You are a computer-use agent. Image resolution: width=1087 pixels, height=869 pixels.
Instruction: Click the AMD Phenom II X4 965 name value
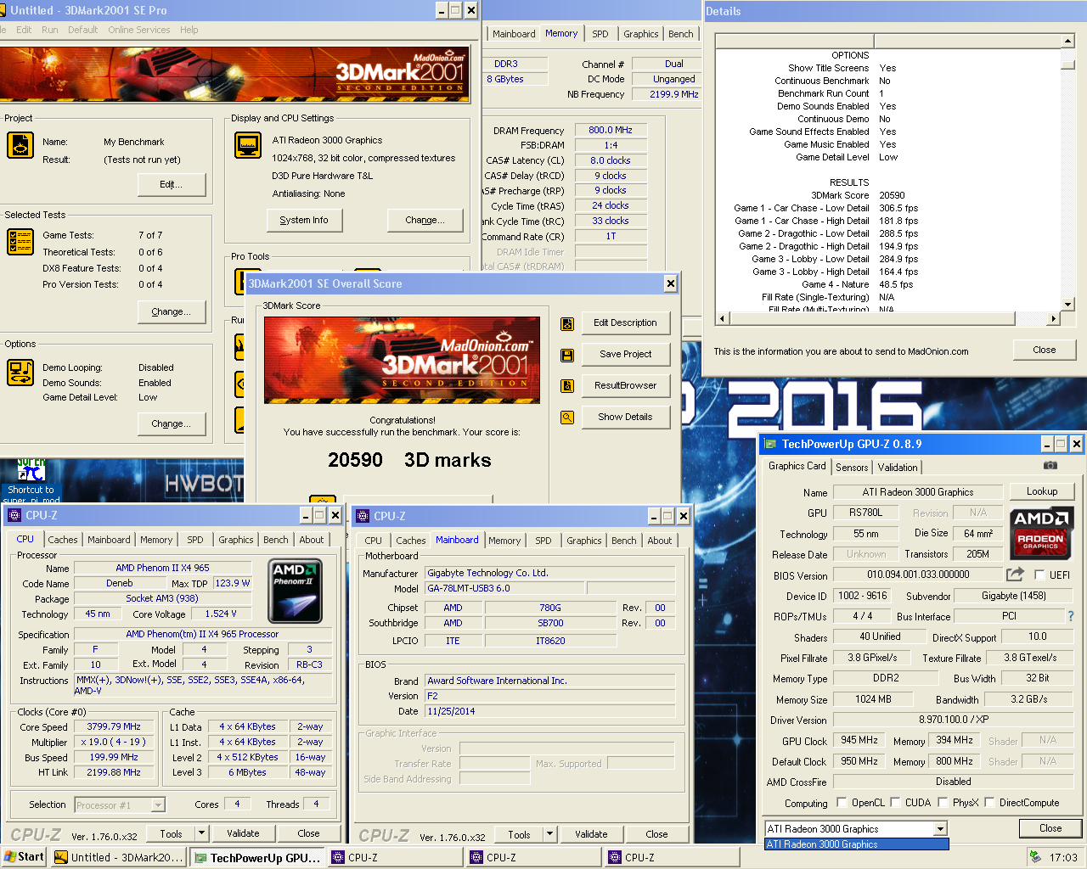[162, 569]
